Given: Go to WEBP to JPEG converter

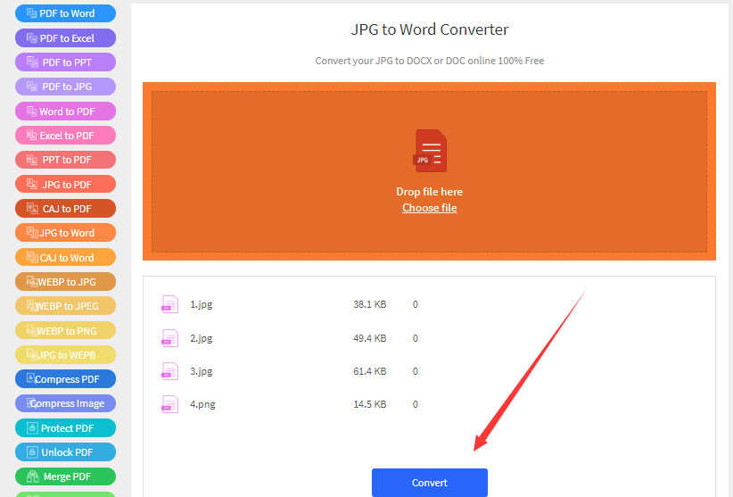Looking at the screenshot, I should (x=65, y=306).
